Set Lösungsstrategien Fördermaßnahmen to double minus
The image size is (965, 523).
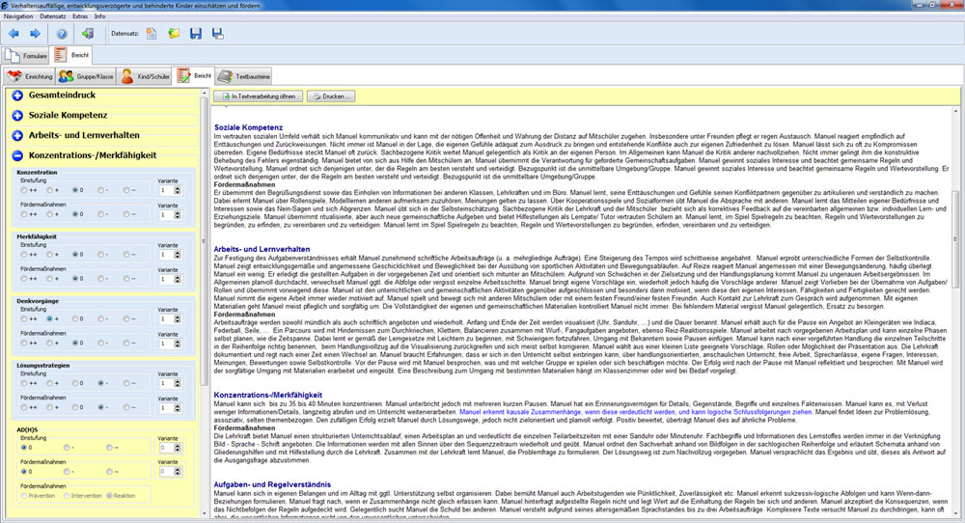tap(125, 407)
